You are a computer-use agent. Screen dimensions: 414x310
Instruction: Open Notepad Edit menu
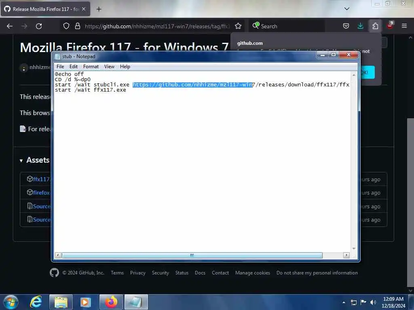pyautogui.click(x=74, y=67)
